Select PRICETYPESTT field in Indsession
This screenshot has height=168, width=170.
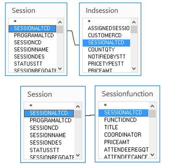(106, 64)
